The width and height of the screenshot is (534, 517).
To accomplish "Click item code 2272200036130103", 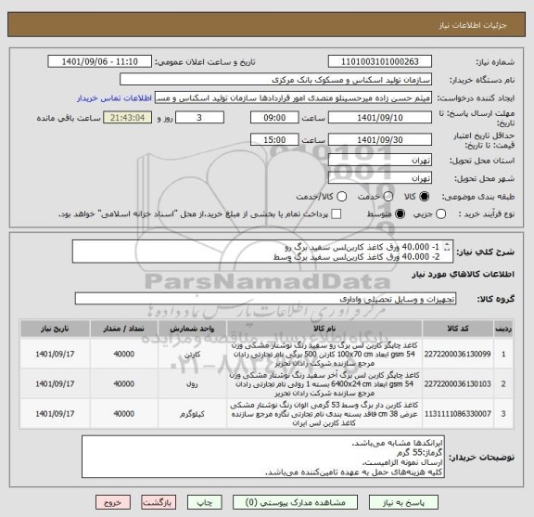I will 457,384.
